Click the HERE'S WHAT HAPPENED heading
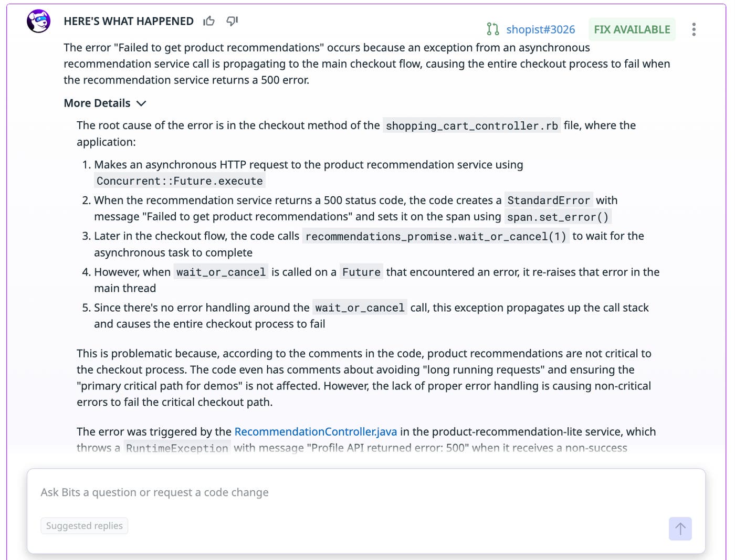Viewport: 735px width, 560px height. [x=129, y=21]
